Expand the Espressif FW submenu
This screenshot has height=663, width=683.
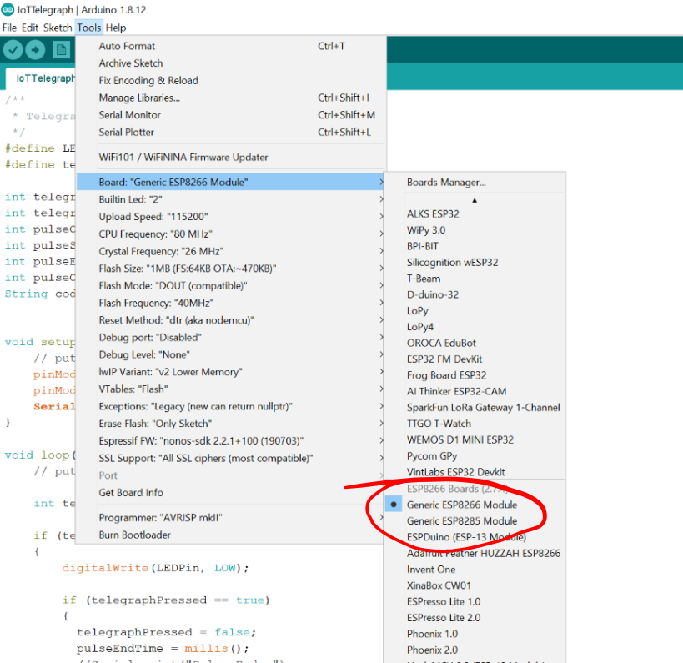pos(231,441)
